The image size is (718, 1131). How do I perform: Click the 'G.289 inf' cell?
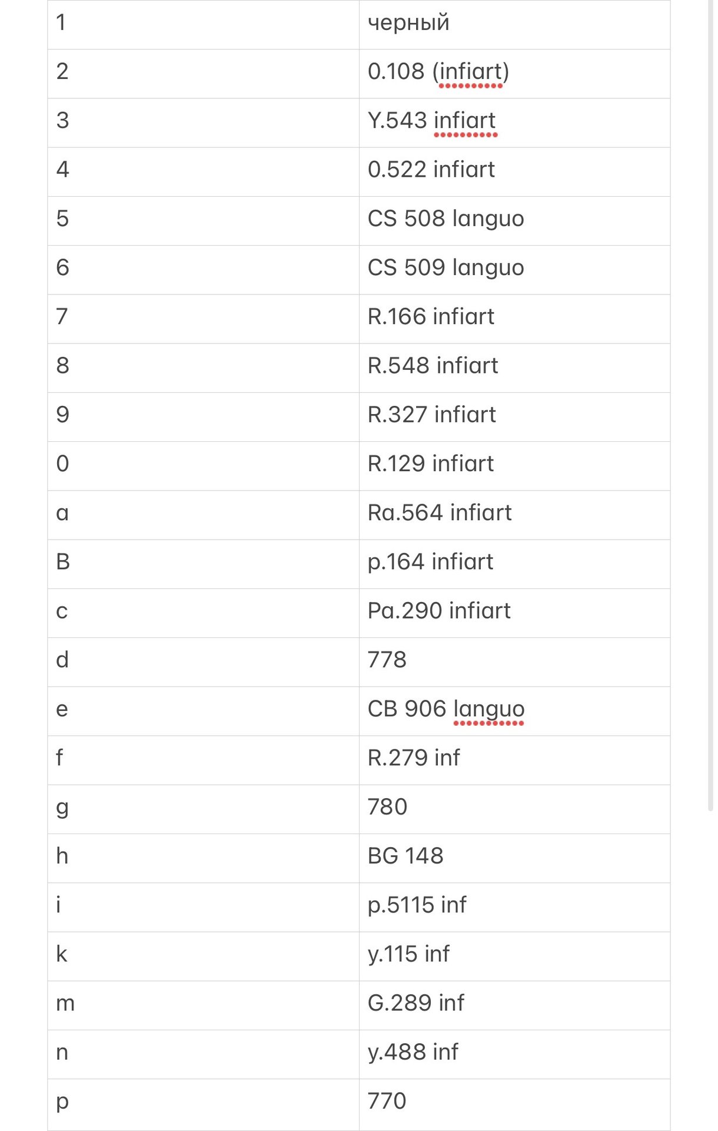[514, 1005]
